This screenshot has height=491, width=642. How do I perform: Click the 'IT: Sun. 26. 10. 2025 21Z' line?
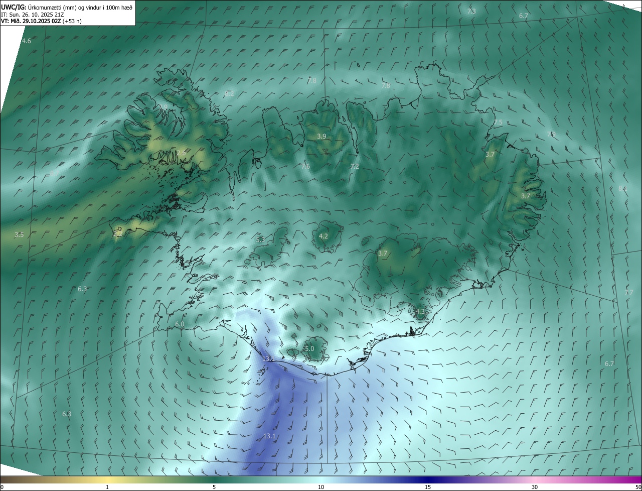34,15
